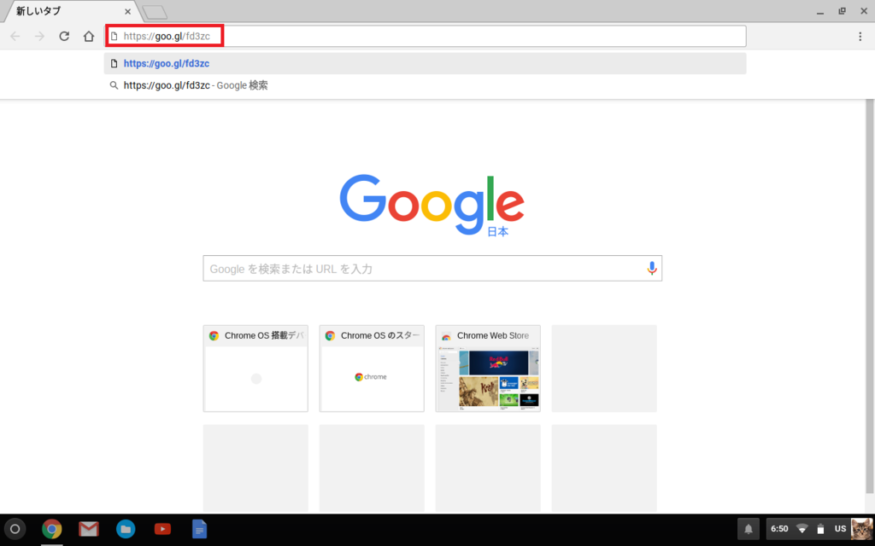This screenshot has height=546, width=875.
Task: Open Google Docs from the shelf
Action: point(199,529)
